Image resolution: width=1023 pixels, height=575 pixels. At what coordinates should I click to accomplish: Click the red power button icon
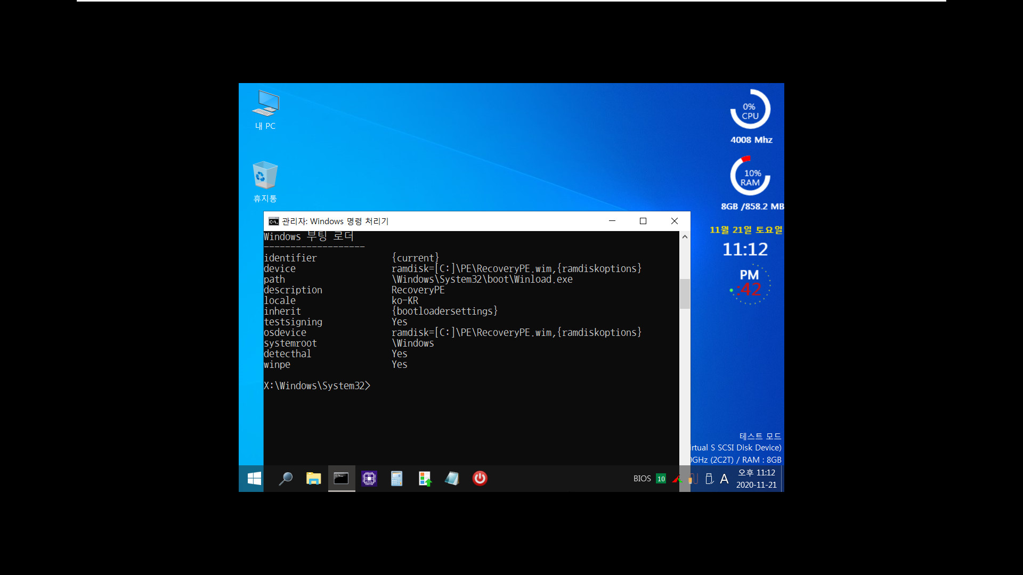coord(480,479)
